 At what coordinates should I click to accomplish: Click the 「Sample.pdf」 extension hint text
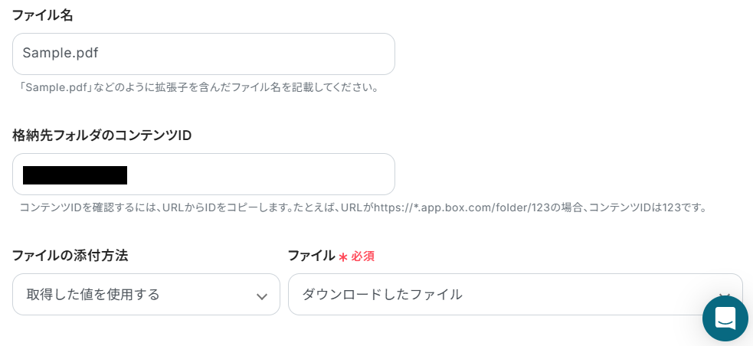[199, 87]
